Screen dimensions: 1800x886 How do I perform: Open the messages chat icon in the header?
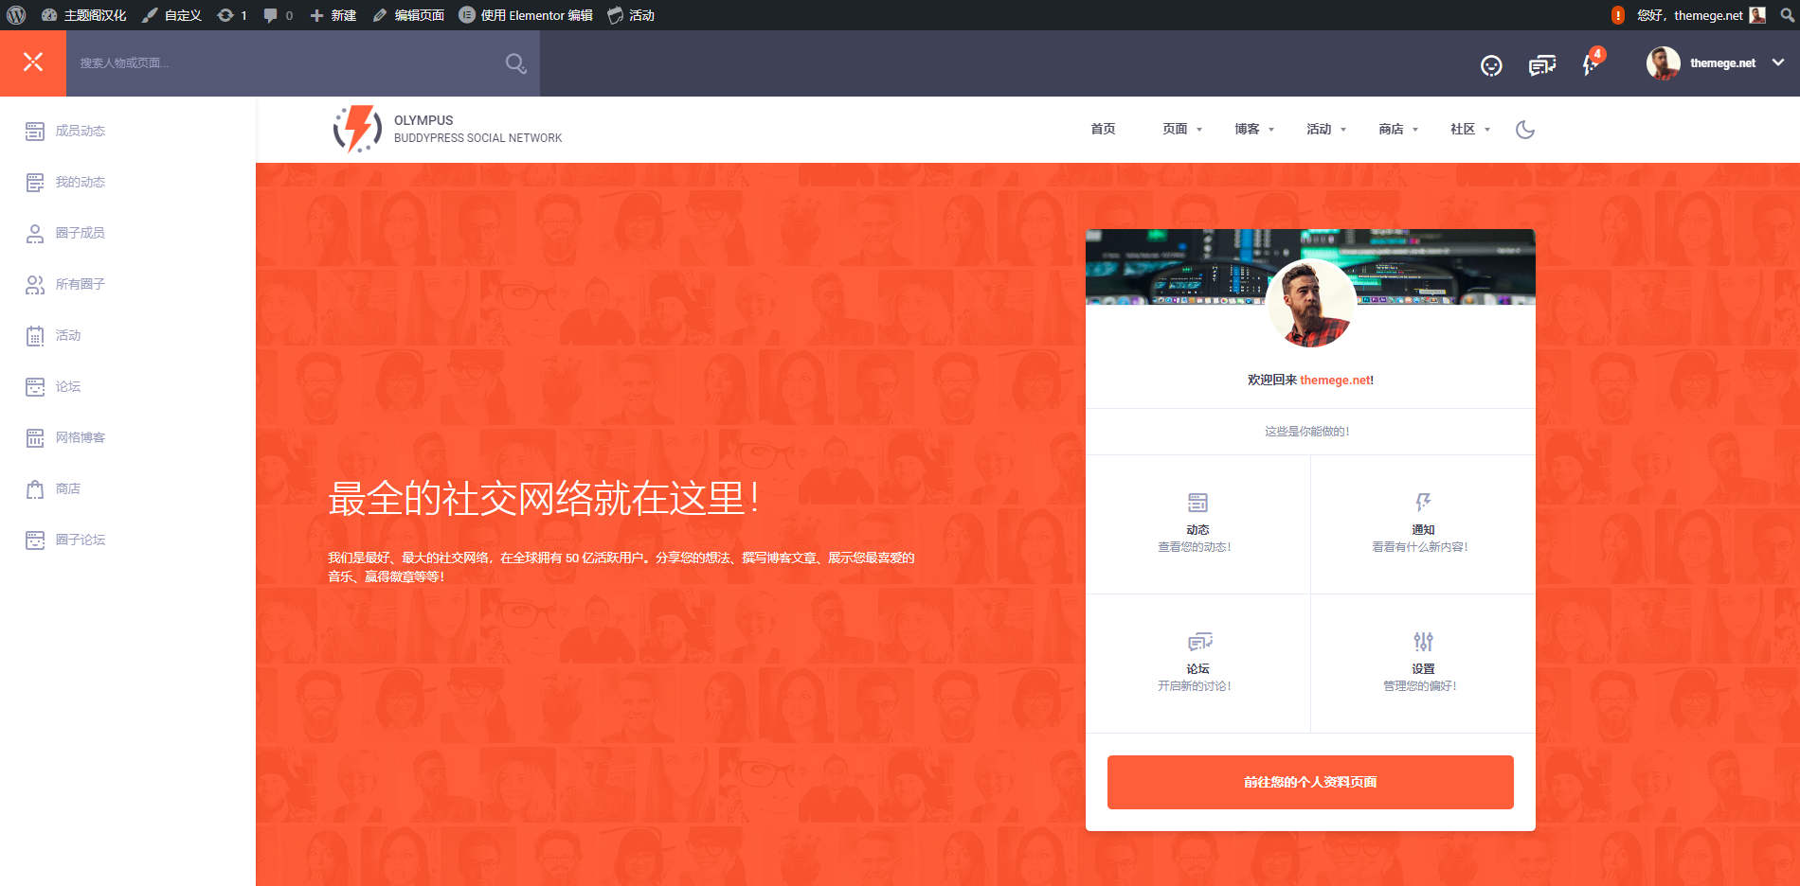tap(1542, 65)
